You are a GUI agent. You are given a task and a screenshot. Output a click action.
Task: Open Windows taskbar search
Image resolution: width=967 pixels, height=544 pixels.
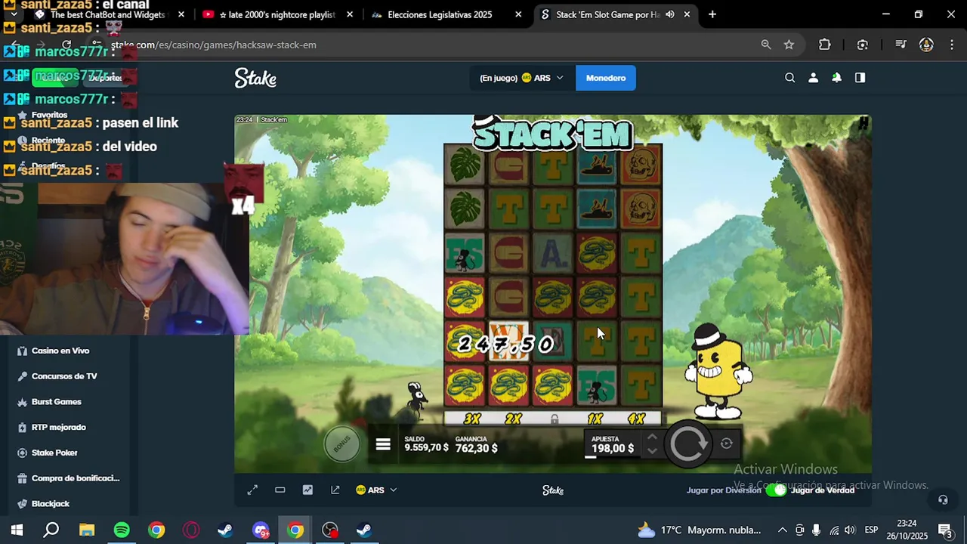(x=51, y=530)
